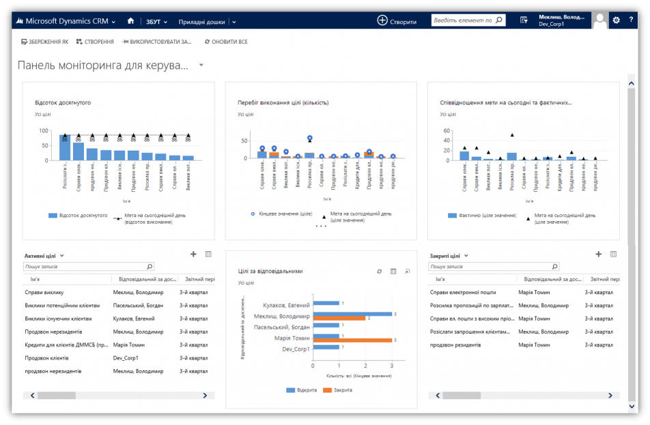Click ЗБЕРЕЖЕННЯ ЯК command
The width and height of the screenshot is (650, 425).
click(45, 42)
